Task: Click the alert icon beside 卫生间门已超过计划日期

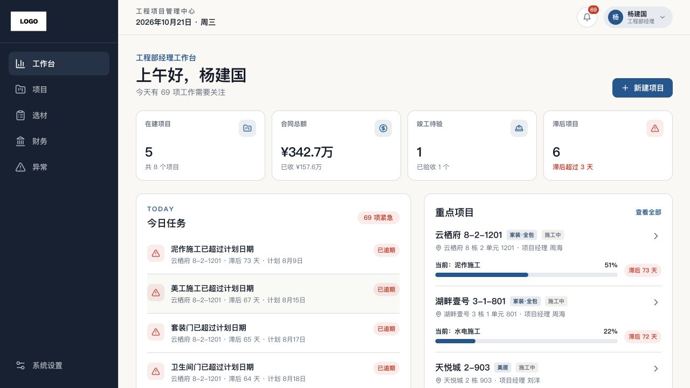Action: [156, 371]
